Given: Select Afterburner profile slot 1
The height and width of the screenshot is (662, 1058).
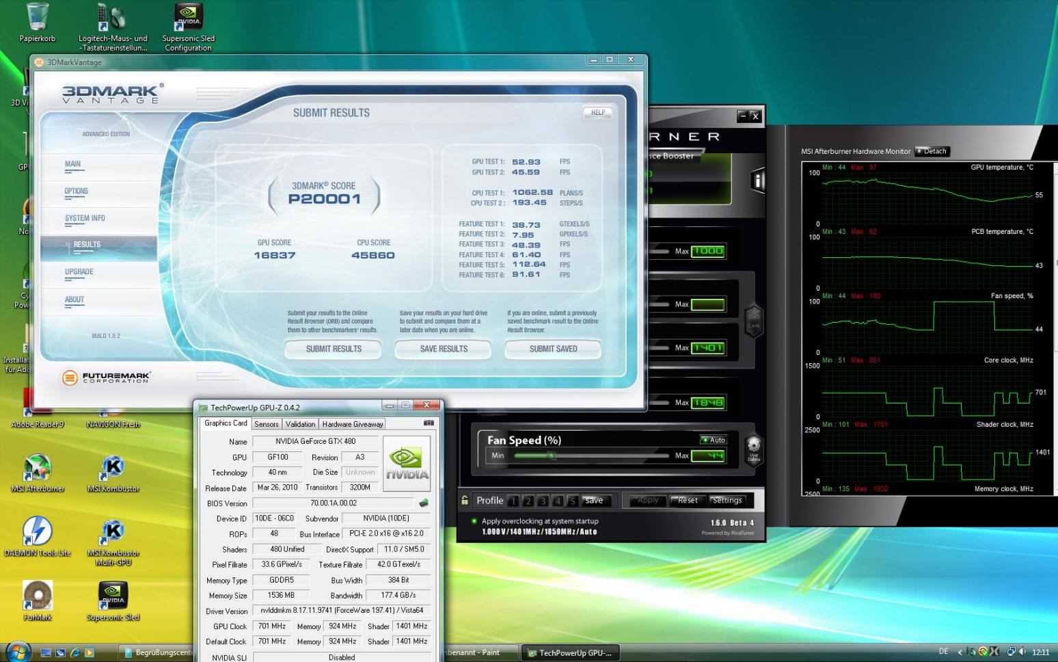Looking at the screenshot, I should [x=513, y=501].
